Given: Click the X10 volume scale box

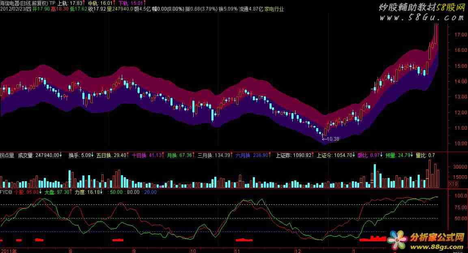Looking at the screenshot, I should click(453, 184).
